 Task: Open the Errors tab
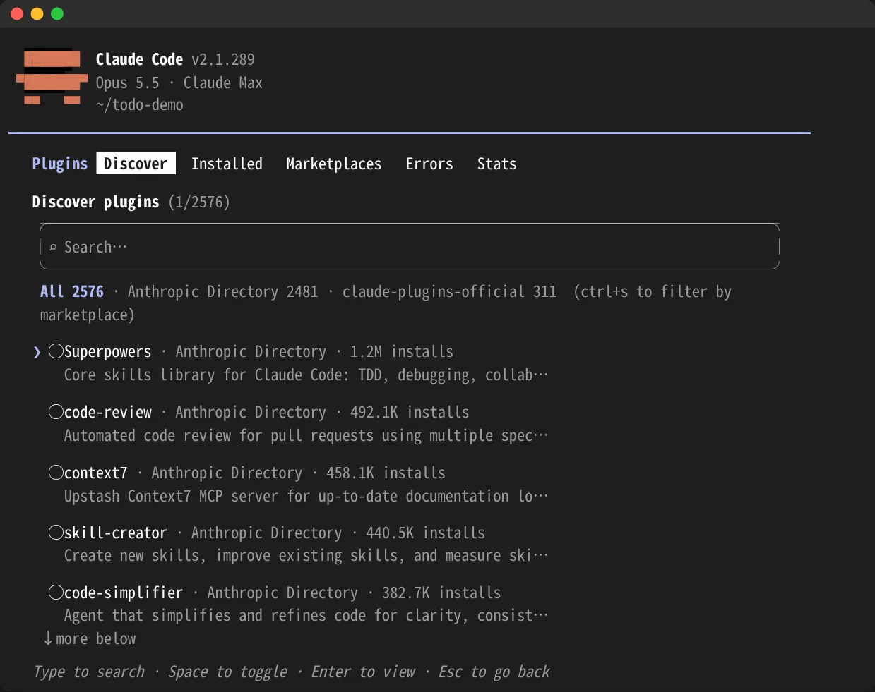[429, 164]
